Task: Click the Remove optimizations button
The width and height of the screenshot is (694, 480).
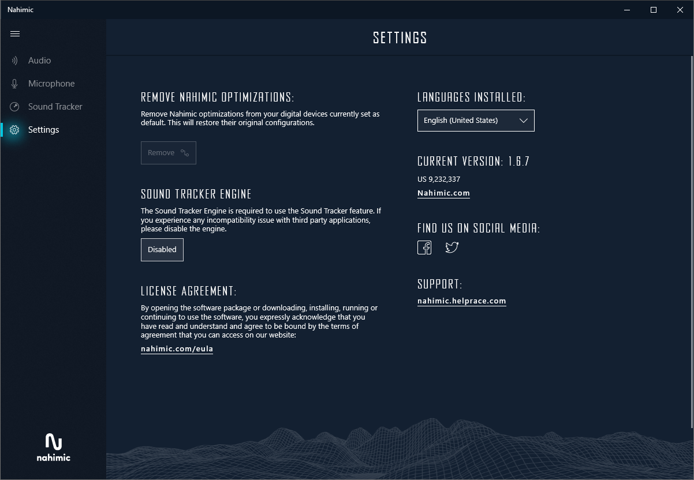Action: tap(169, 153)
